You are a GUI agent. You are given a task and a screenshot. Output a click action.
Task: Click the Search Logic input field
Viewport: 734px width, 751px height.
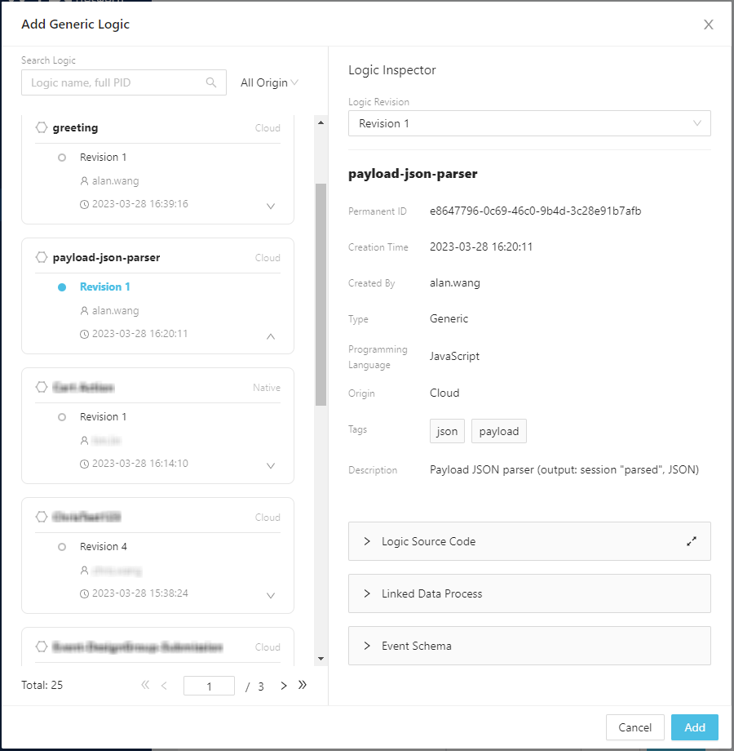pyautogui.click(x=114, y=82)
